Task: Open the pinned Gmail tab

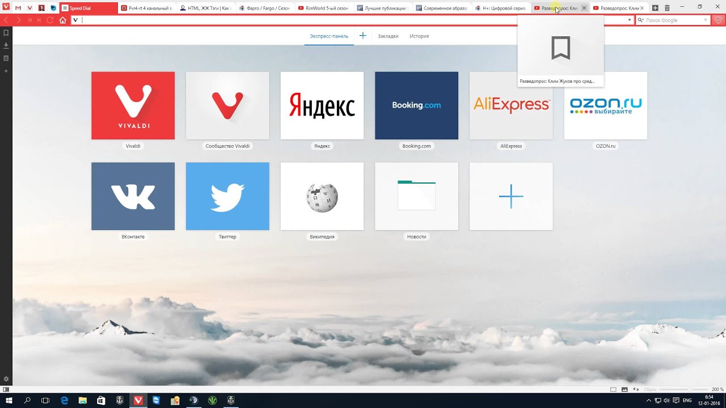Action: pyautogui.click(x=18, y=8)
